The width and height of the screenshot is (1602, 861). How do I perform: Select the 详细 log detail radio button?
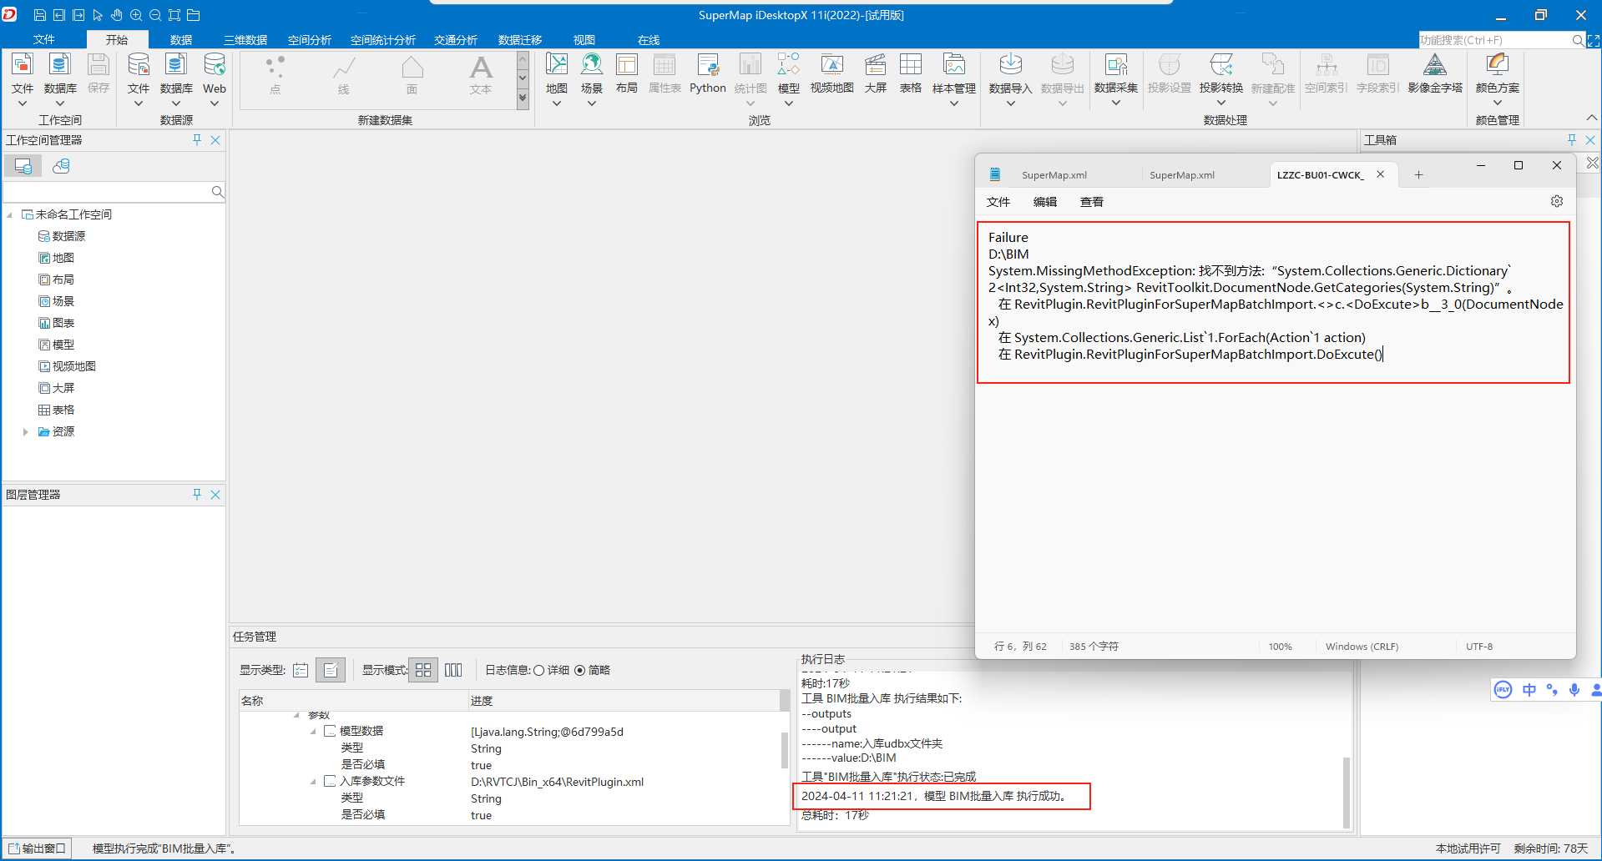[538, 670]
